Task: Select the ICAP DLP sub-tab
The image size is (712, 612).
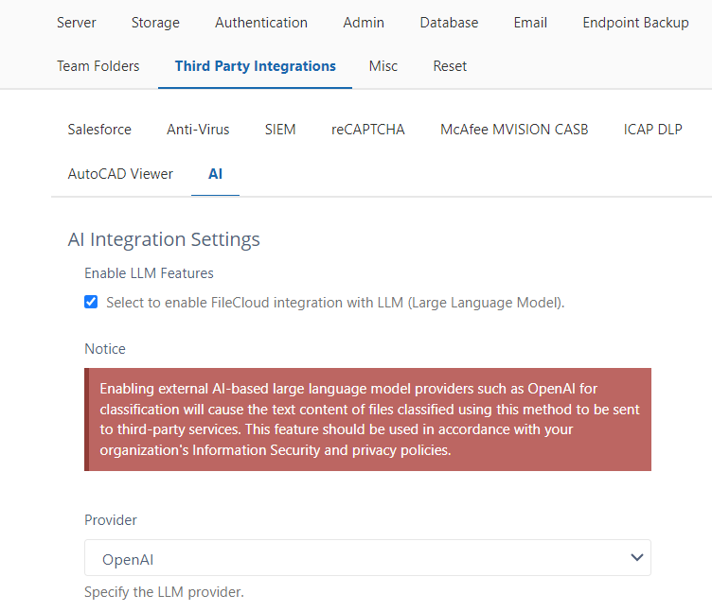Action: point(652,130)
